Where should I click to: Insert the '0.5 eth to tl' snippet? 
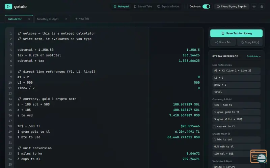(236, 146)
